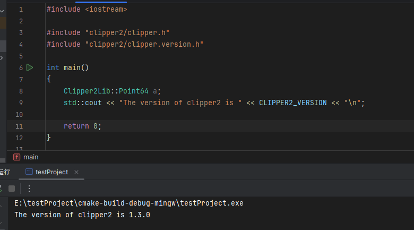
Task: Click the CLIPPER2_VERSION macro in the code
Action: tap(292, 103)
